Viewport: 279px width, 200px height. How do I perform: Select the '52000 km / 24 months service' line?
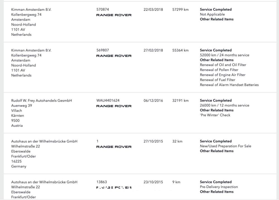225,55
